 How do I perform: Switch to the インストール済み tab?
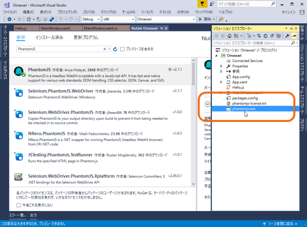coord(49,37)
